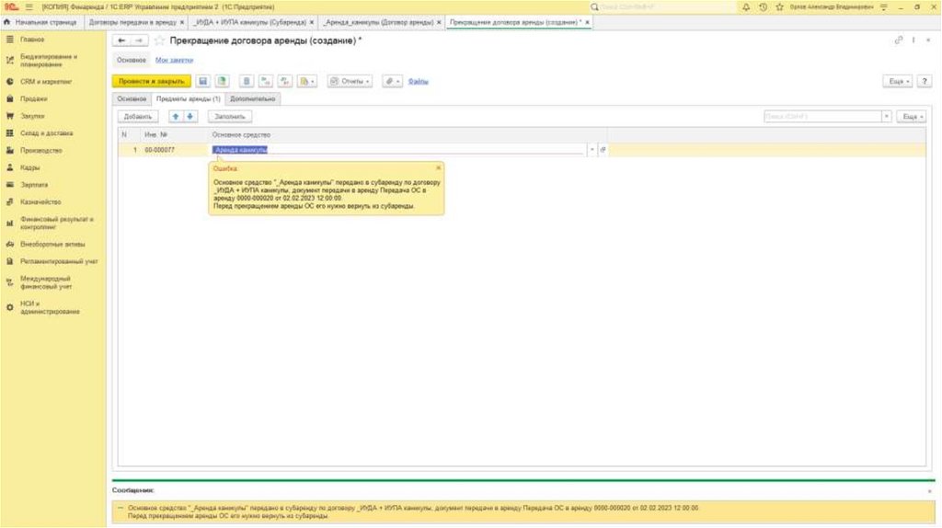
Task: Open the main hamburger menu in title bar
Action: [29, 7]
